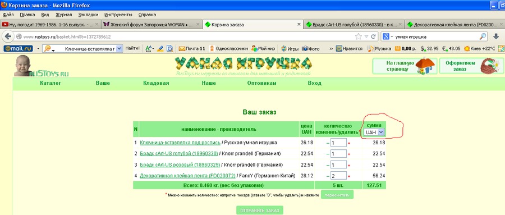This screenshot has width=505, height=215.
Task: Click the Киев +22°C weather item
Action: tap(479, 49)
